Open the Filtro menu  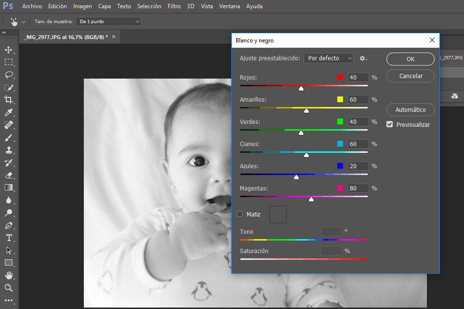click(174, 6)
